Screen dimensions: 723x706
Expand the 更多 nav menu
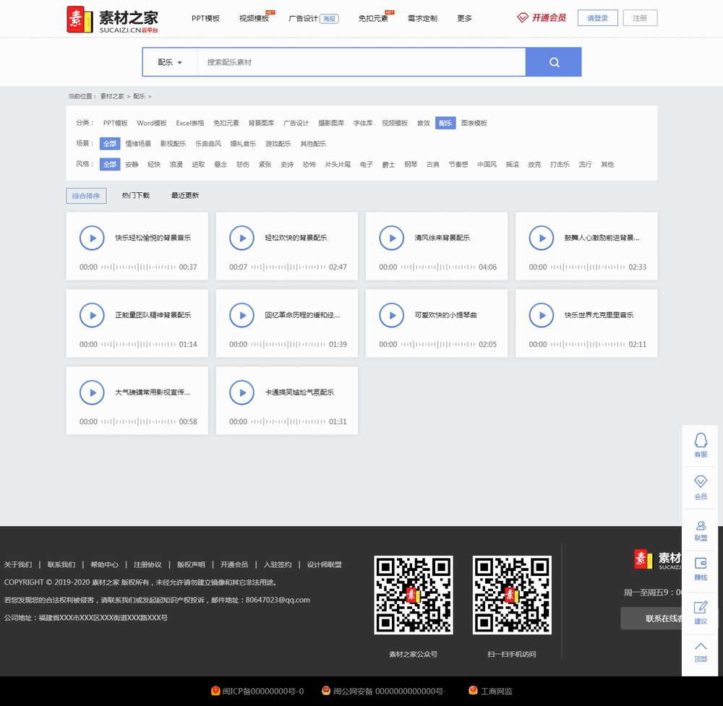click(464, 19)
